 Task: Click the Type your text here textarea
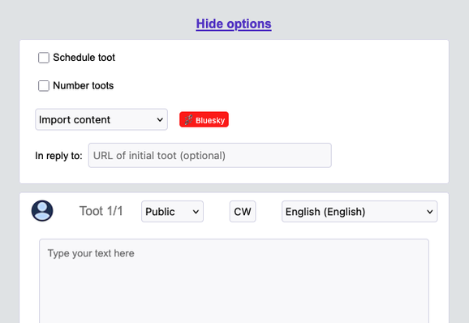[x=234, y=281]
